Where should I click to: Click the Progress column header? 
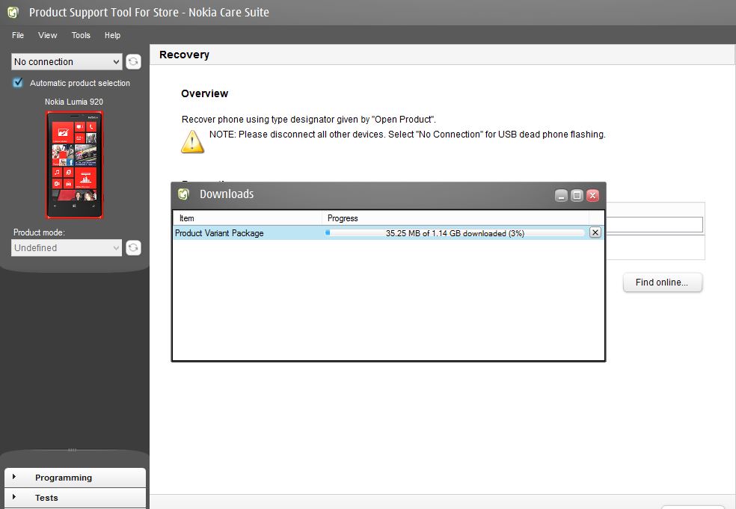point(456,218)
